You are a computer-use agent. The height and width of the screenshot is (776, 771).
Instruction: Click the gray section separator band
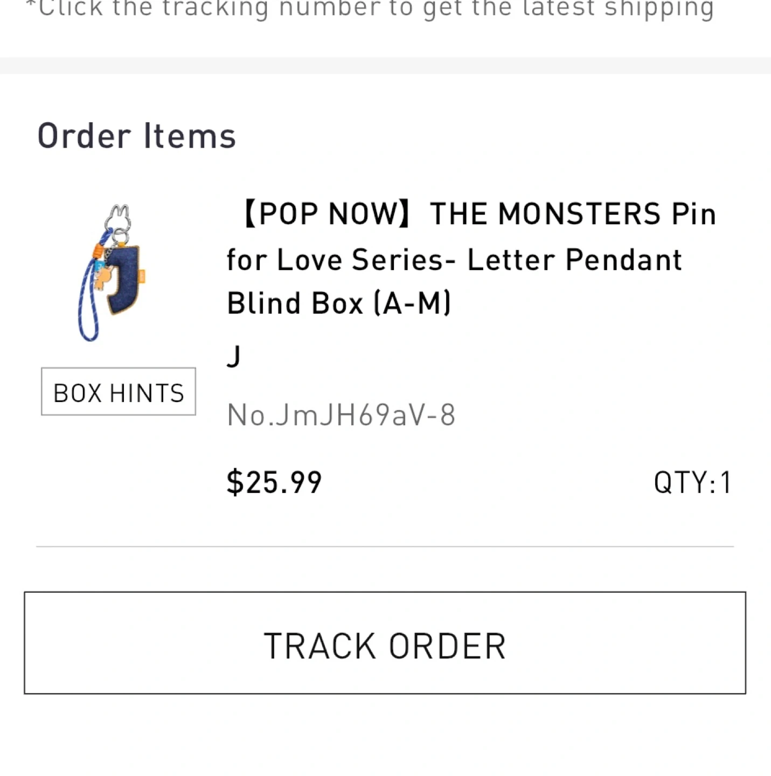coord(385,65)
